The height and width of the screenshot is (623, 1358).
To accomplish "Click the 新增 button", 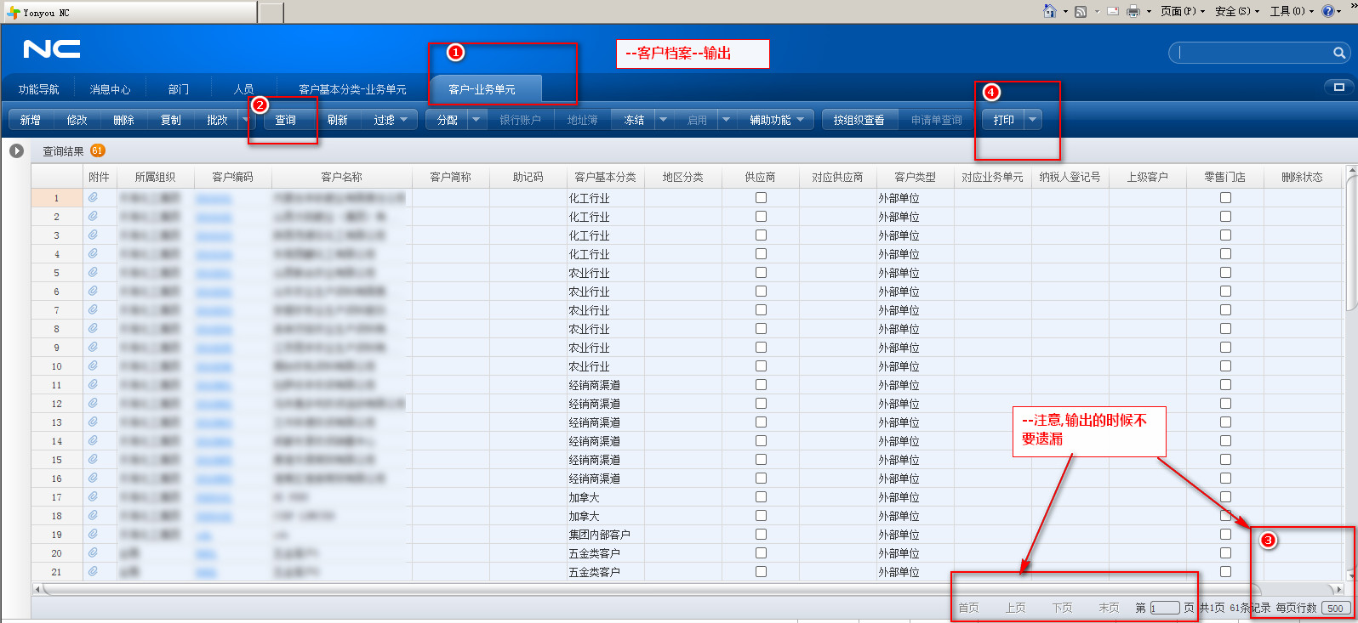I will (31, 120).
